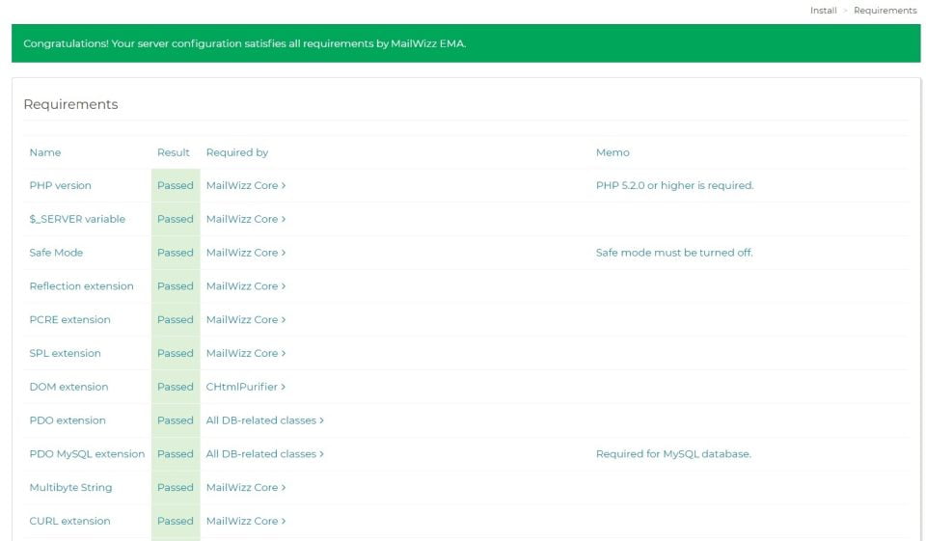Open MailWizz Core link in Multibyte String row

coord(246,488)
